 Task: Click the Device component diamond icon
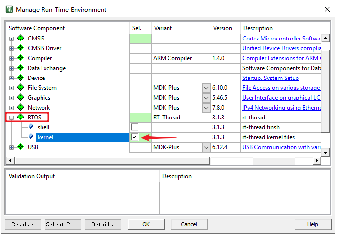pyautogui.click(x=21, y=78)
